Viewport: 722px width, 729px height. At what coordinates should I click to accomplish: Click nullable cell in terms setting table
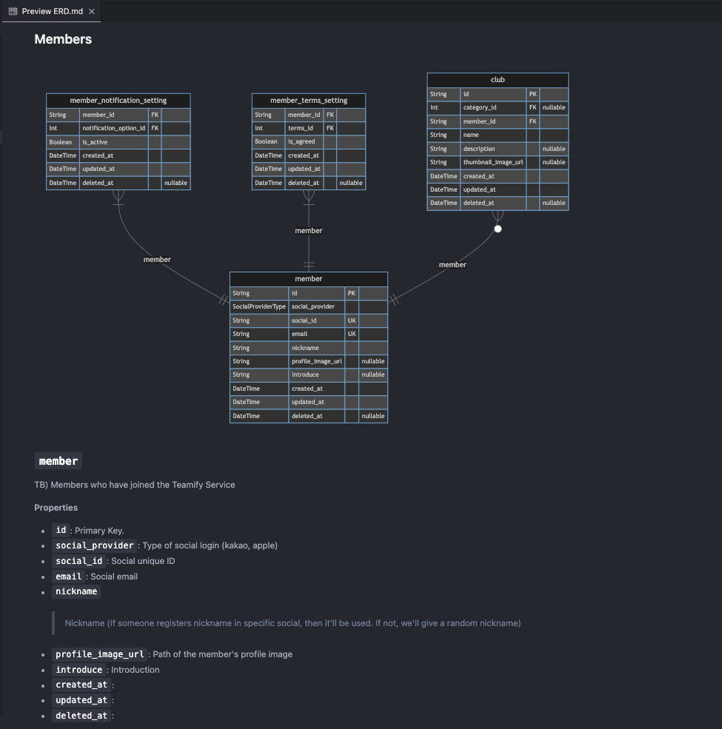(x=351, y=183)
